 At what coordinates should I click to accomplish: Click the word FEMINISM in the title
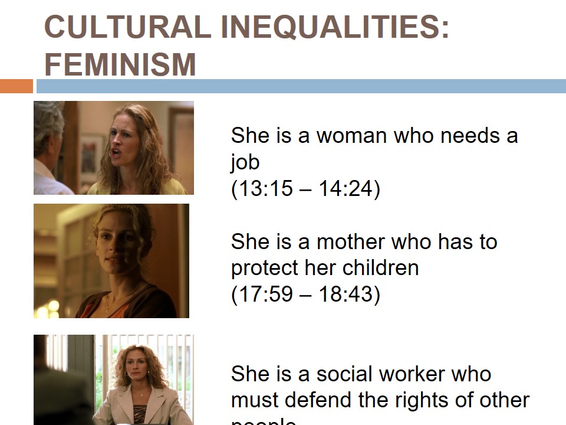click(120, 64)
